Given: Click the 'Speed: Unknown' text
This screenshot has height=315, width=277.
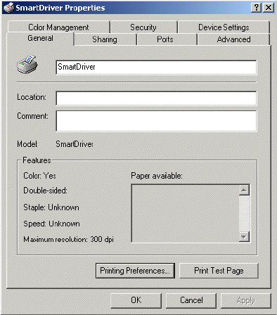Looking at the screenshot, I should 51,224.
